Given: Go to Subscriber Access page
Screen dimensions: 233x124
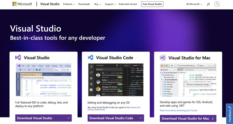Looking at the screenshot, I should (x=128, y=4).
